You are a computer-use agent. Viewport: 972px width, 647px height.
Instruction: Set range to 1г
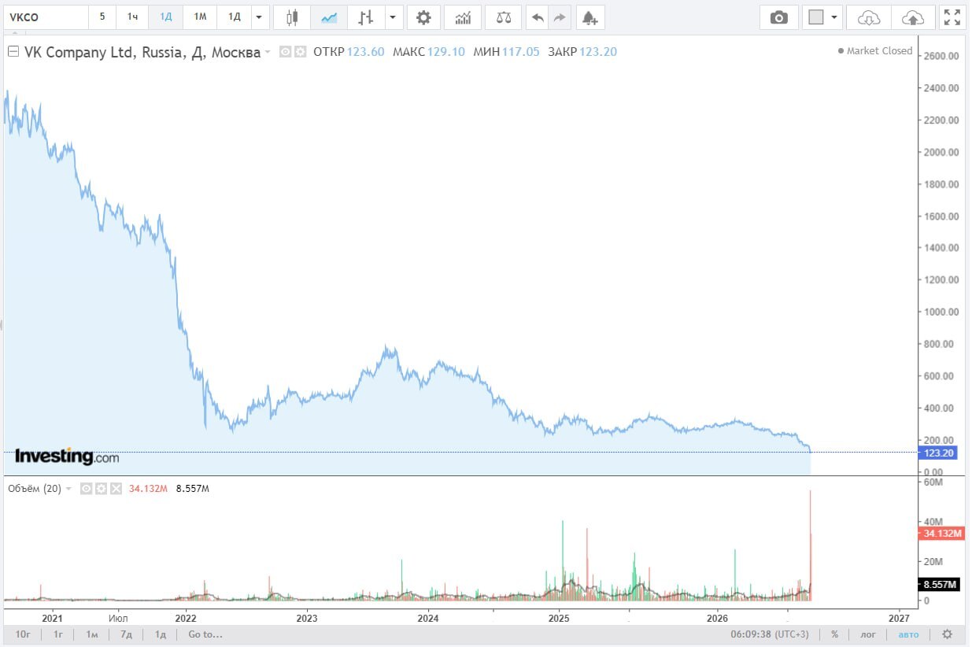point(58,634)
